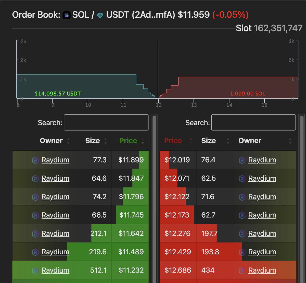Select the ask size 71.6 cell
306x283 pixels.
215,197
